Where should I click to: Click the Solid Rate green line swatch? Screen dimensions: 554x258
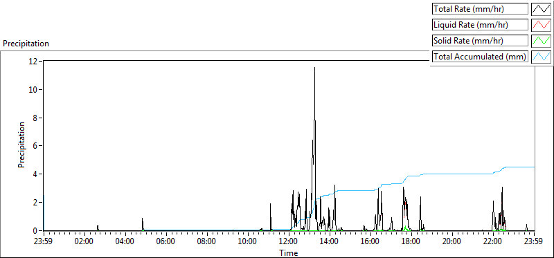541,41
